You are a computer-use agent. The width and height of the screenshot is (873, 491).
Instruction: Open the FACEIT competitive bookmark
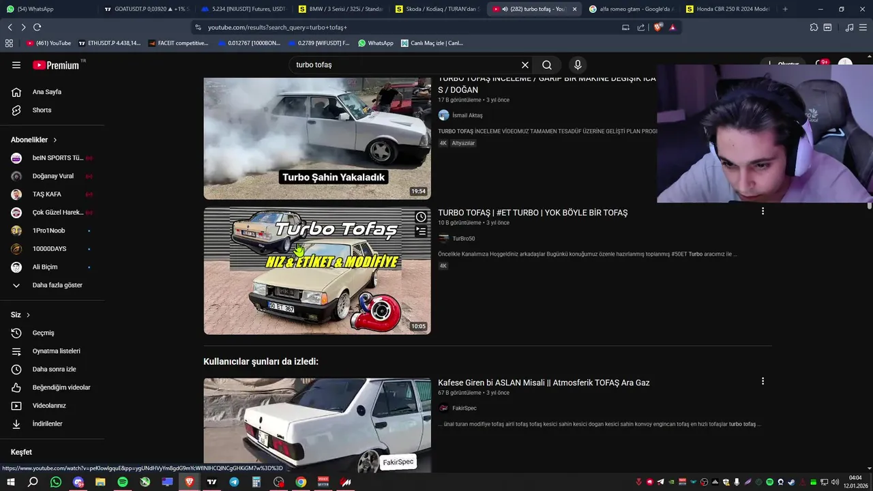coord(178,43)
